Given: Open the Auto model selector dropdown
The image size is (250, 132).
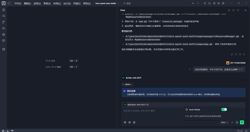Looking at the screenshot, I should click(224, 122).
